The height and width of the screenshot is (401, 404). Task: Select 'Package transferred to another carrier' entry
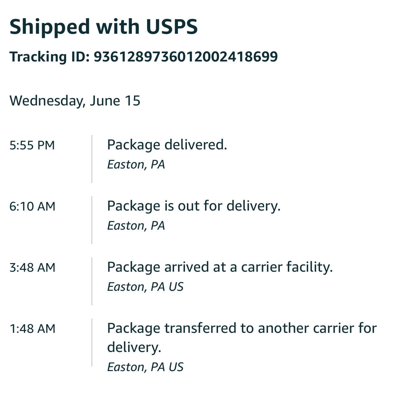click(242, 338)
